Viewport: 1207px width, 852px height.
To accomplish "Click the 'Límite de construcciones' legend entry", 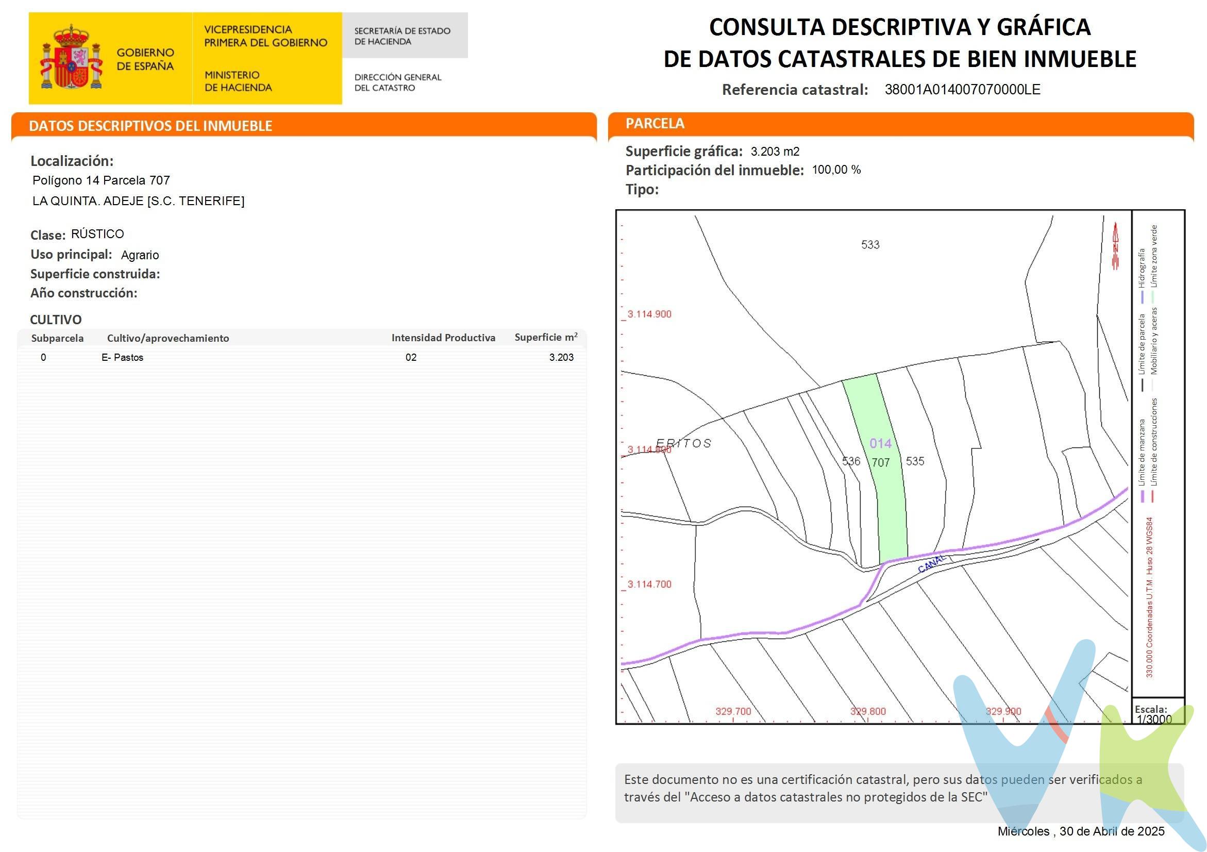I will (x=1154, y=442).
